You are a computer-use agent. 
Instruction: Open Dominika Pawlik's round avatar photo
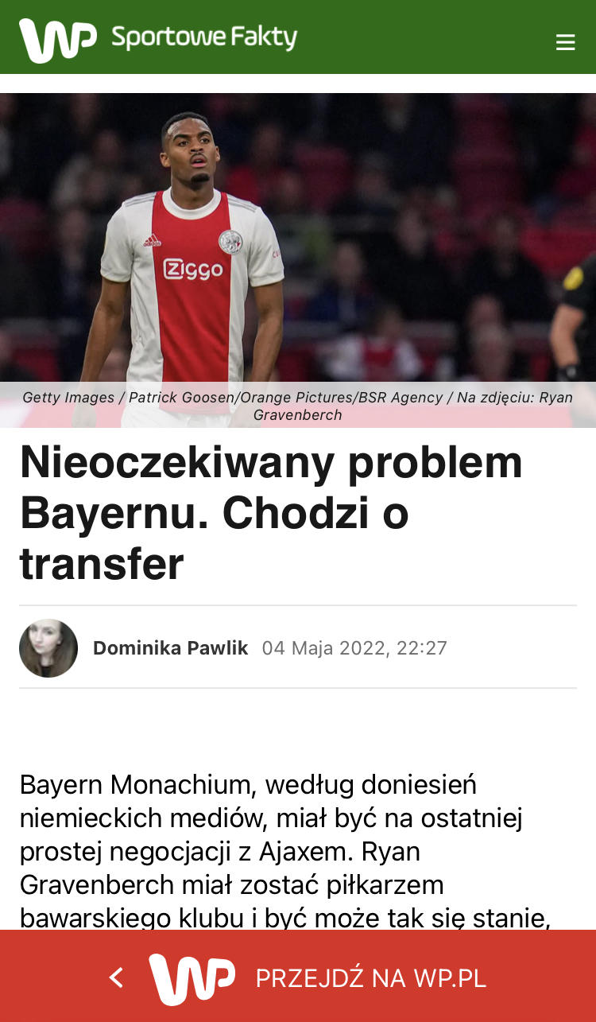[x=48, y=648]
